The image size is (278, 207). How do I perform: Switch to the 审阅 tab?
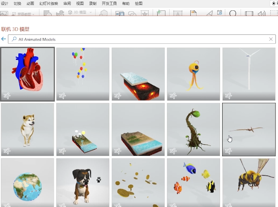[x=67, y=3]
